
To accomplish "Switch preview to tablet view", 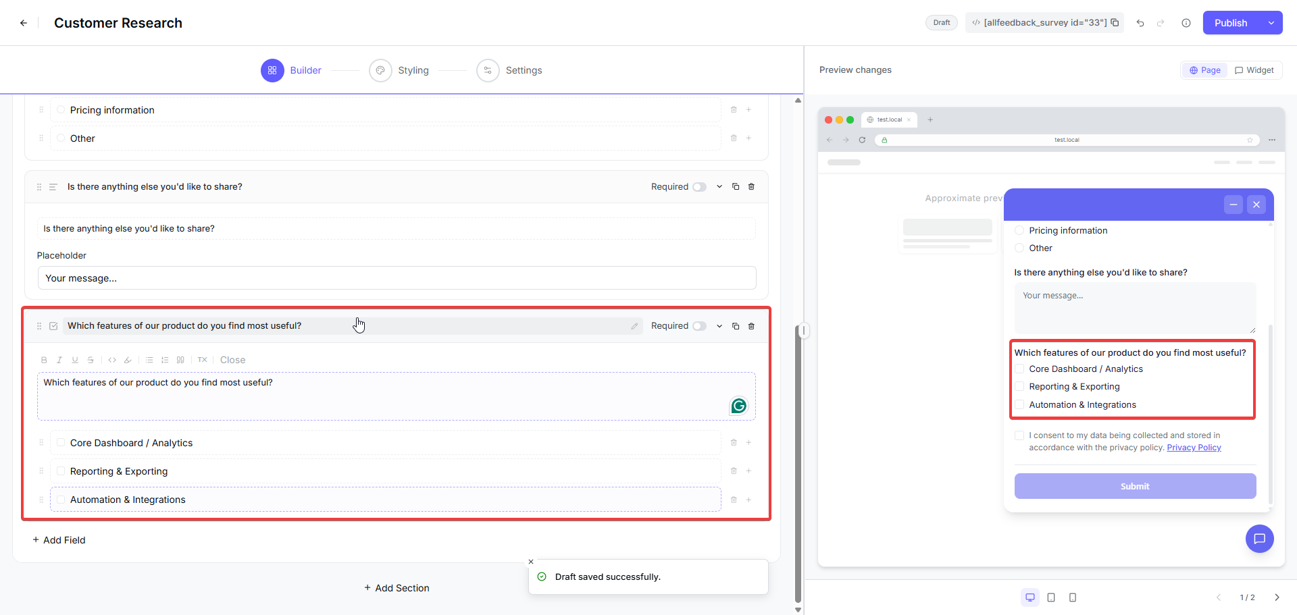I will [1051, 597].
